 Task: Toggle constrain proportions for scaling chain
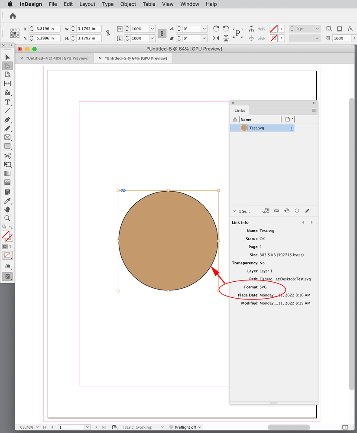coord(162,33)
